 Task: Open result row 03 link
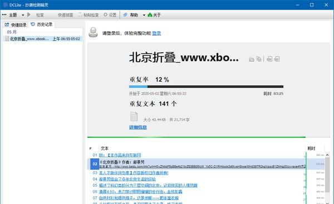(x=134, y=173)
